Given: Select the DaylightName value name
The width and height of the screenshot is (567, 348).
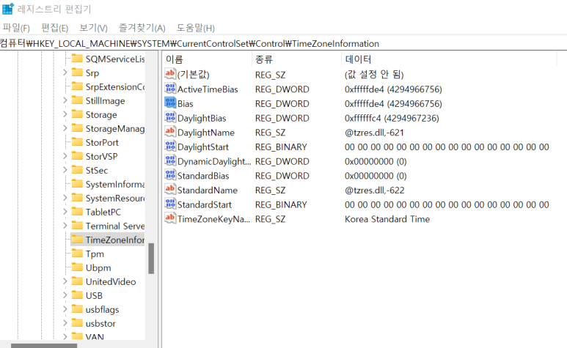Looking at the screenshot, I should coord(206,133).
